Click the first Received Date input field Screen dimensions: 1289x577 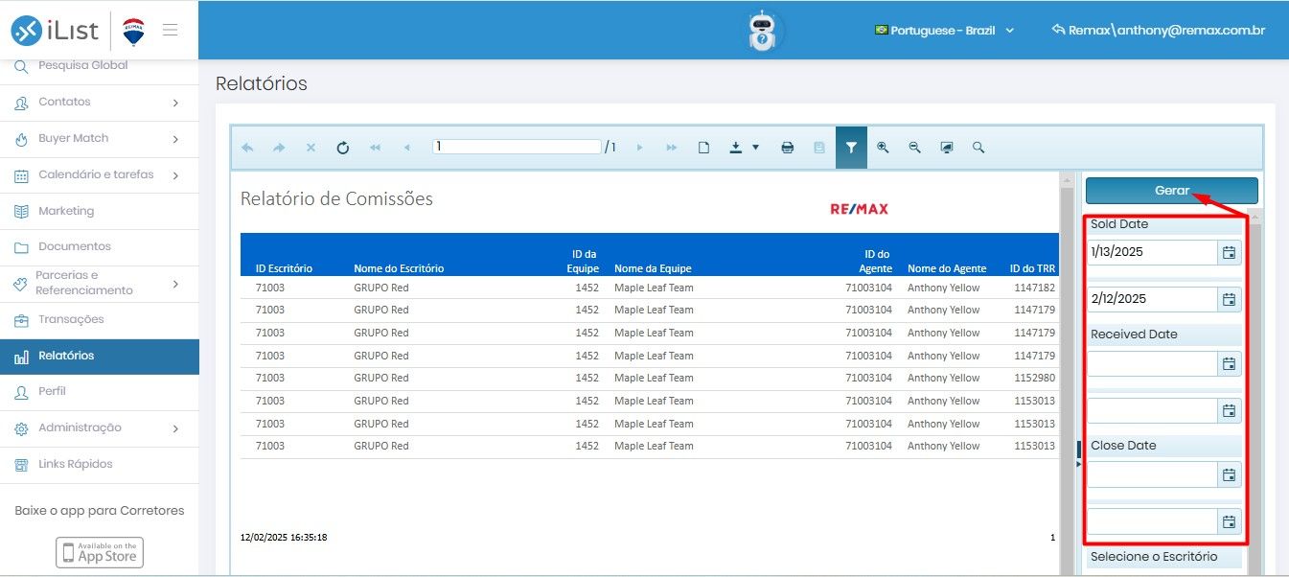click(1152, 363)
